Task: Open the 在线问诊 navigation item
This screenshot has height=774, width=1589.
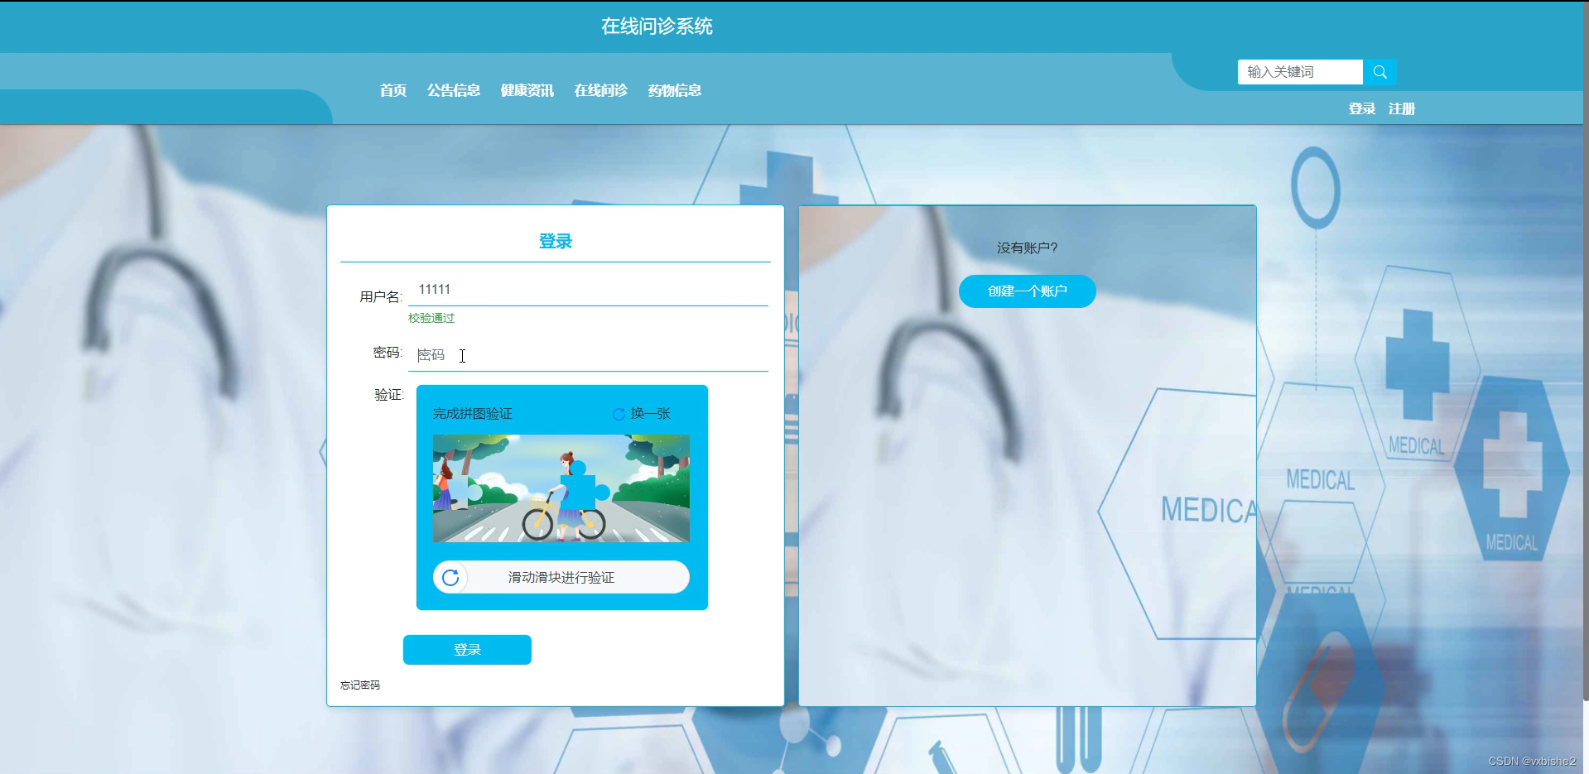Action: click(x=601, y=90)
